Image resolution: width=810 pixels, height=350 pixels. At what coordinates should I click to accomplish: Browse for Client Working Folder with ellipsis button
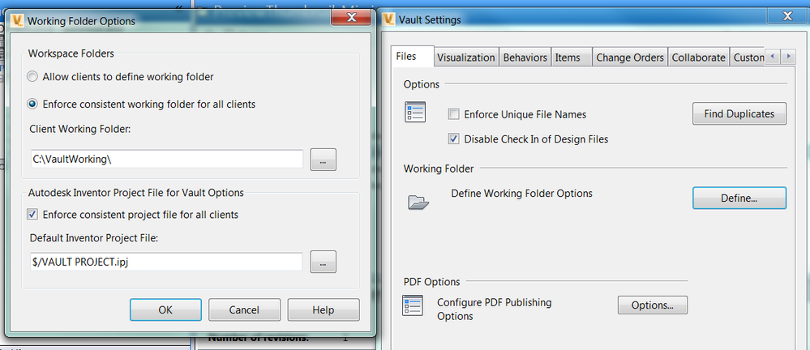coord(323,160)
